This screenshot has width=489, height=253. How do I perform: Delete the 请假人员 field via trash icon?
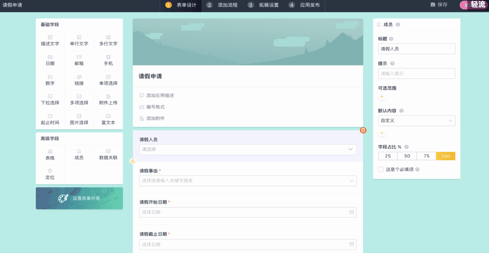click(363, 130)
